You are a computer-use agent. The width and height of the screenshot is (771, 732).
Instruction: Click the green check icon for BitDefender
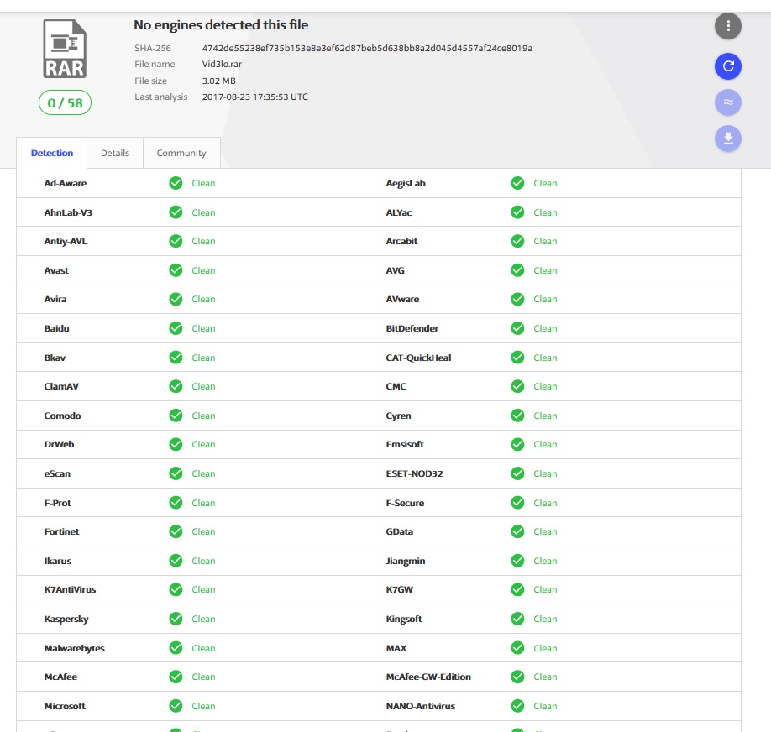point(517,328)
